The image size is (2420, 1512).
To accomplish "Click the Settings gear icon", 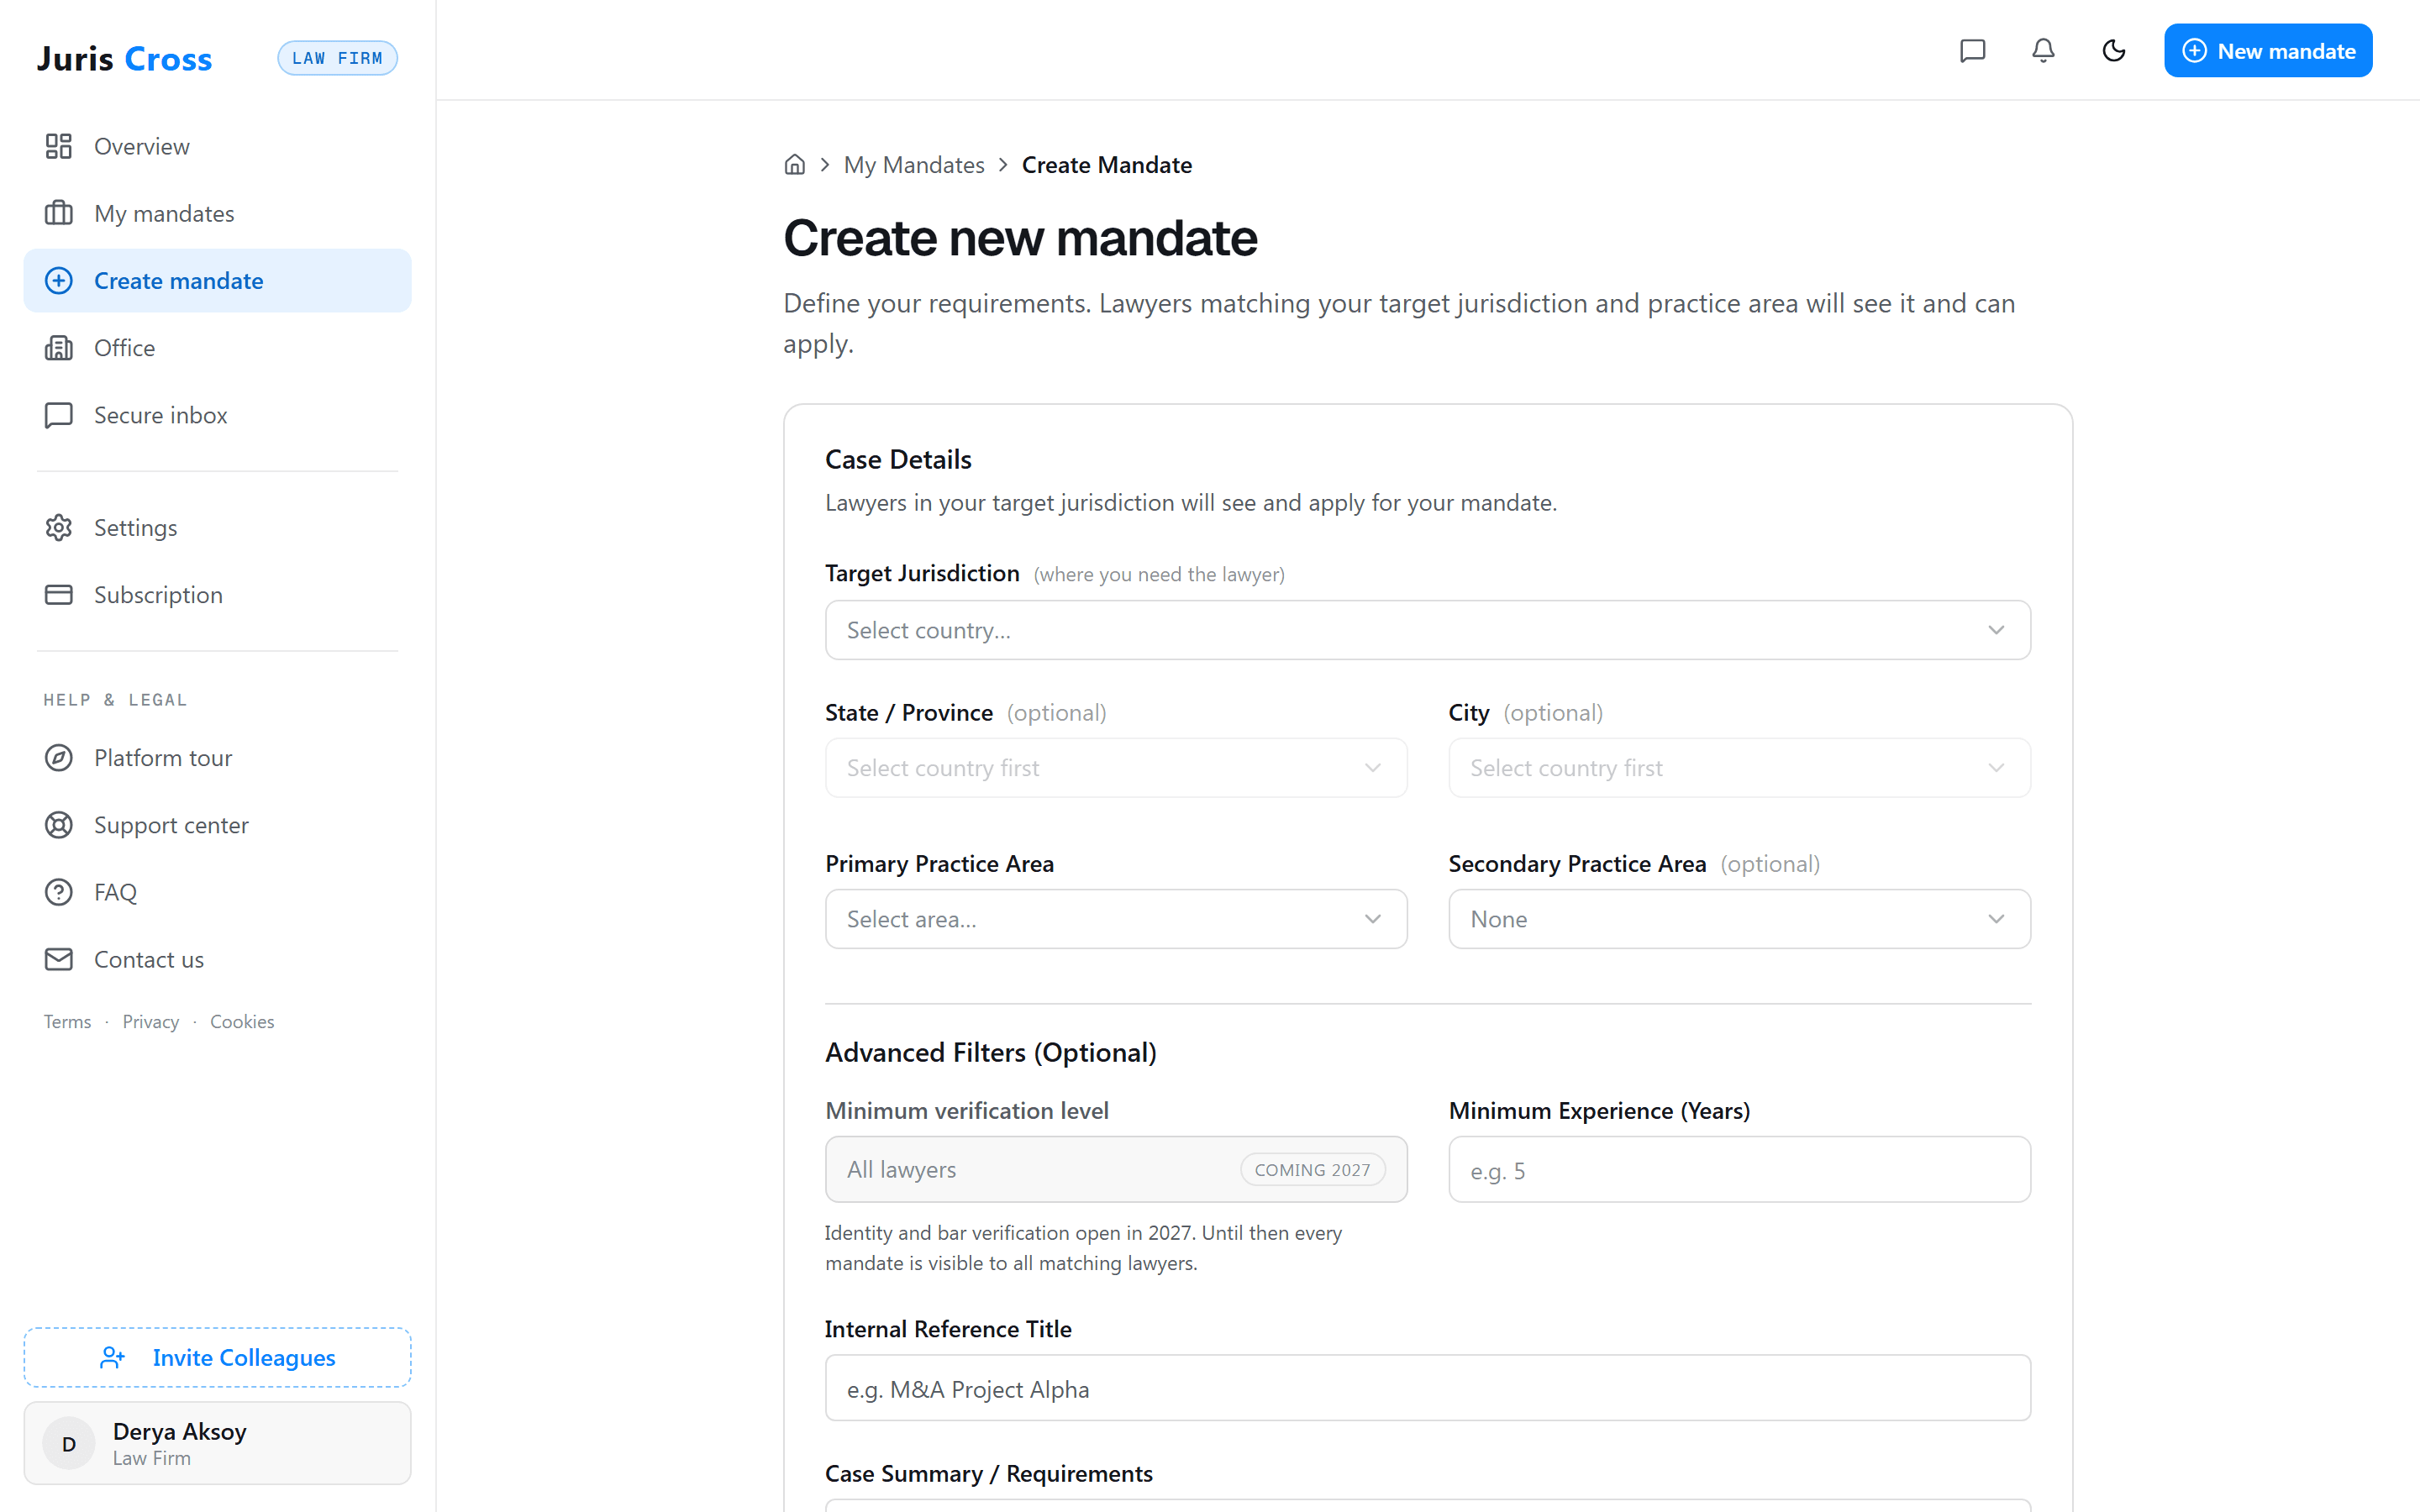I will 59,527.
